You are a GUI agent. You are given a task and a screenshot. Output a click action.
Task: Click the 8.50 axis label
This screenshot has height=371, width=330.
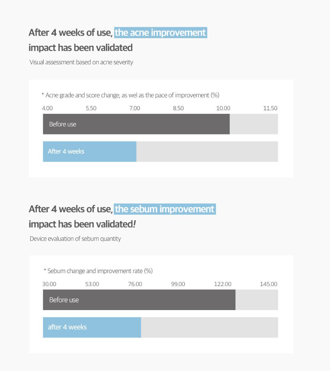(x=178, y=108)
